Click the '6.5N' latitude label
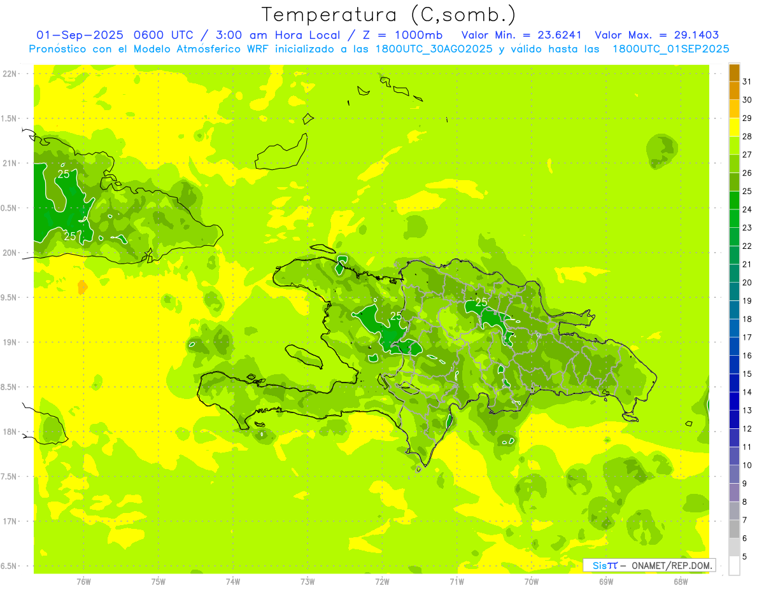The height and width of the screenshot is (590, 764). 9,566
